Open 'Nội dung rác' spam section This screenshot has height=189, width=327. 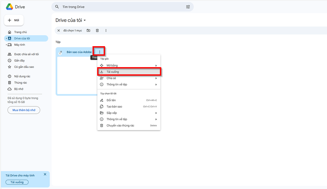22,76
